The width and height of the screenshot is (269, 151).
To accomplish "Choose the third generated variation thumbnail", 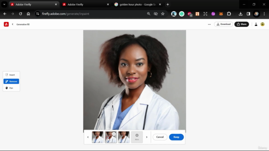I will 124,137.
